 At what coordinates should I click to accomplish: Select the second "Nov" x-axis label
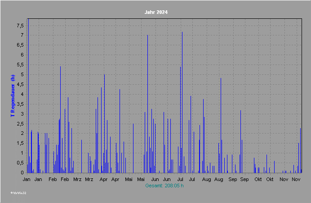(296, 179)
